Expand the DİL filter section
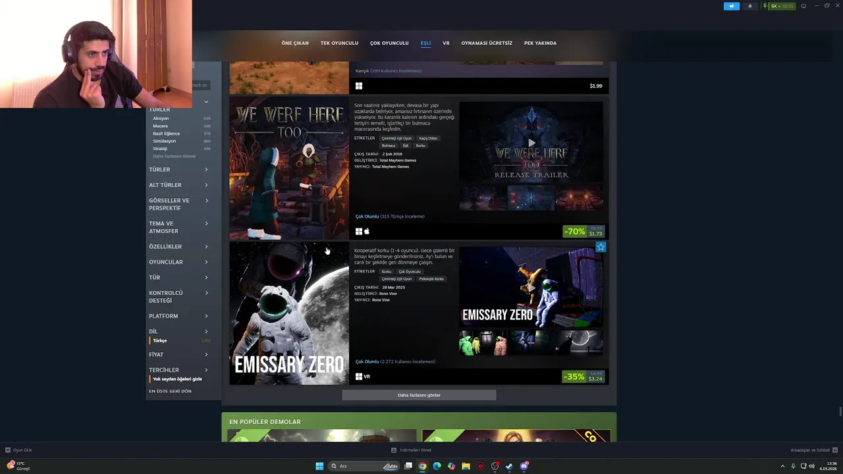Image resolution: width=843 pixels, height=474 pixels. coord(178,331)
